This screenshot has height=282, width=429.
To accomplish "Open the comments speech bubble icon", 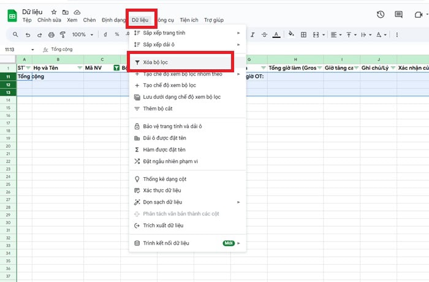I will click(398, 15).
